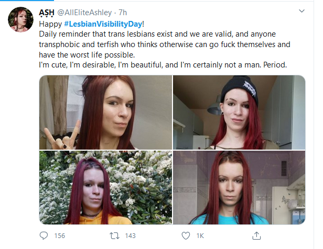Open top-right photo with black beanie
Screen dimensions: 323x249
pyautogui.click(x=239, y=112)
